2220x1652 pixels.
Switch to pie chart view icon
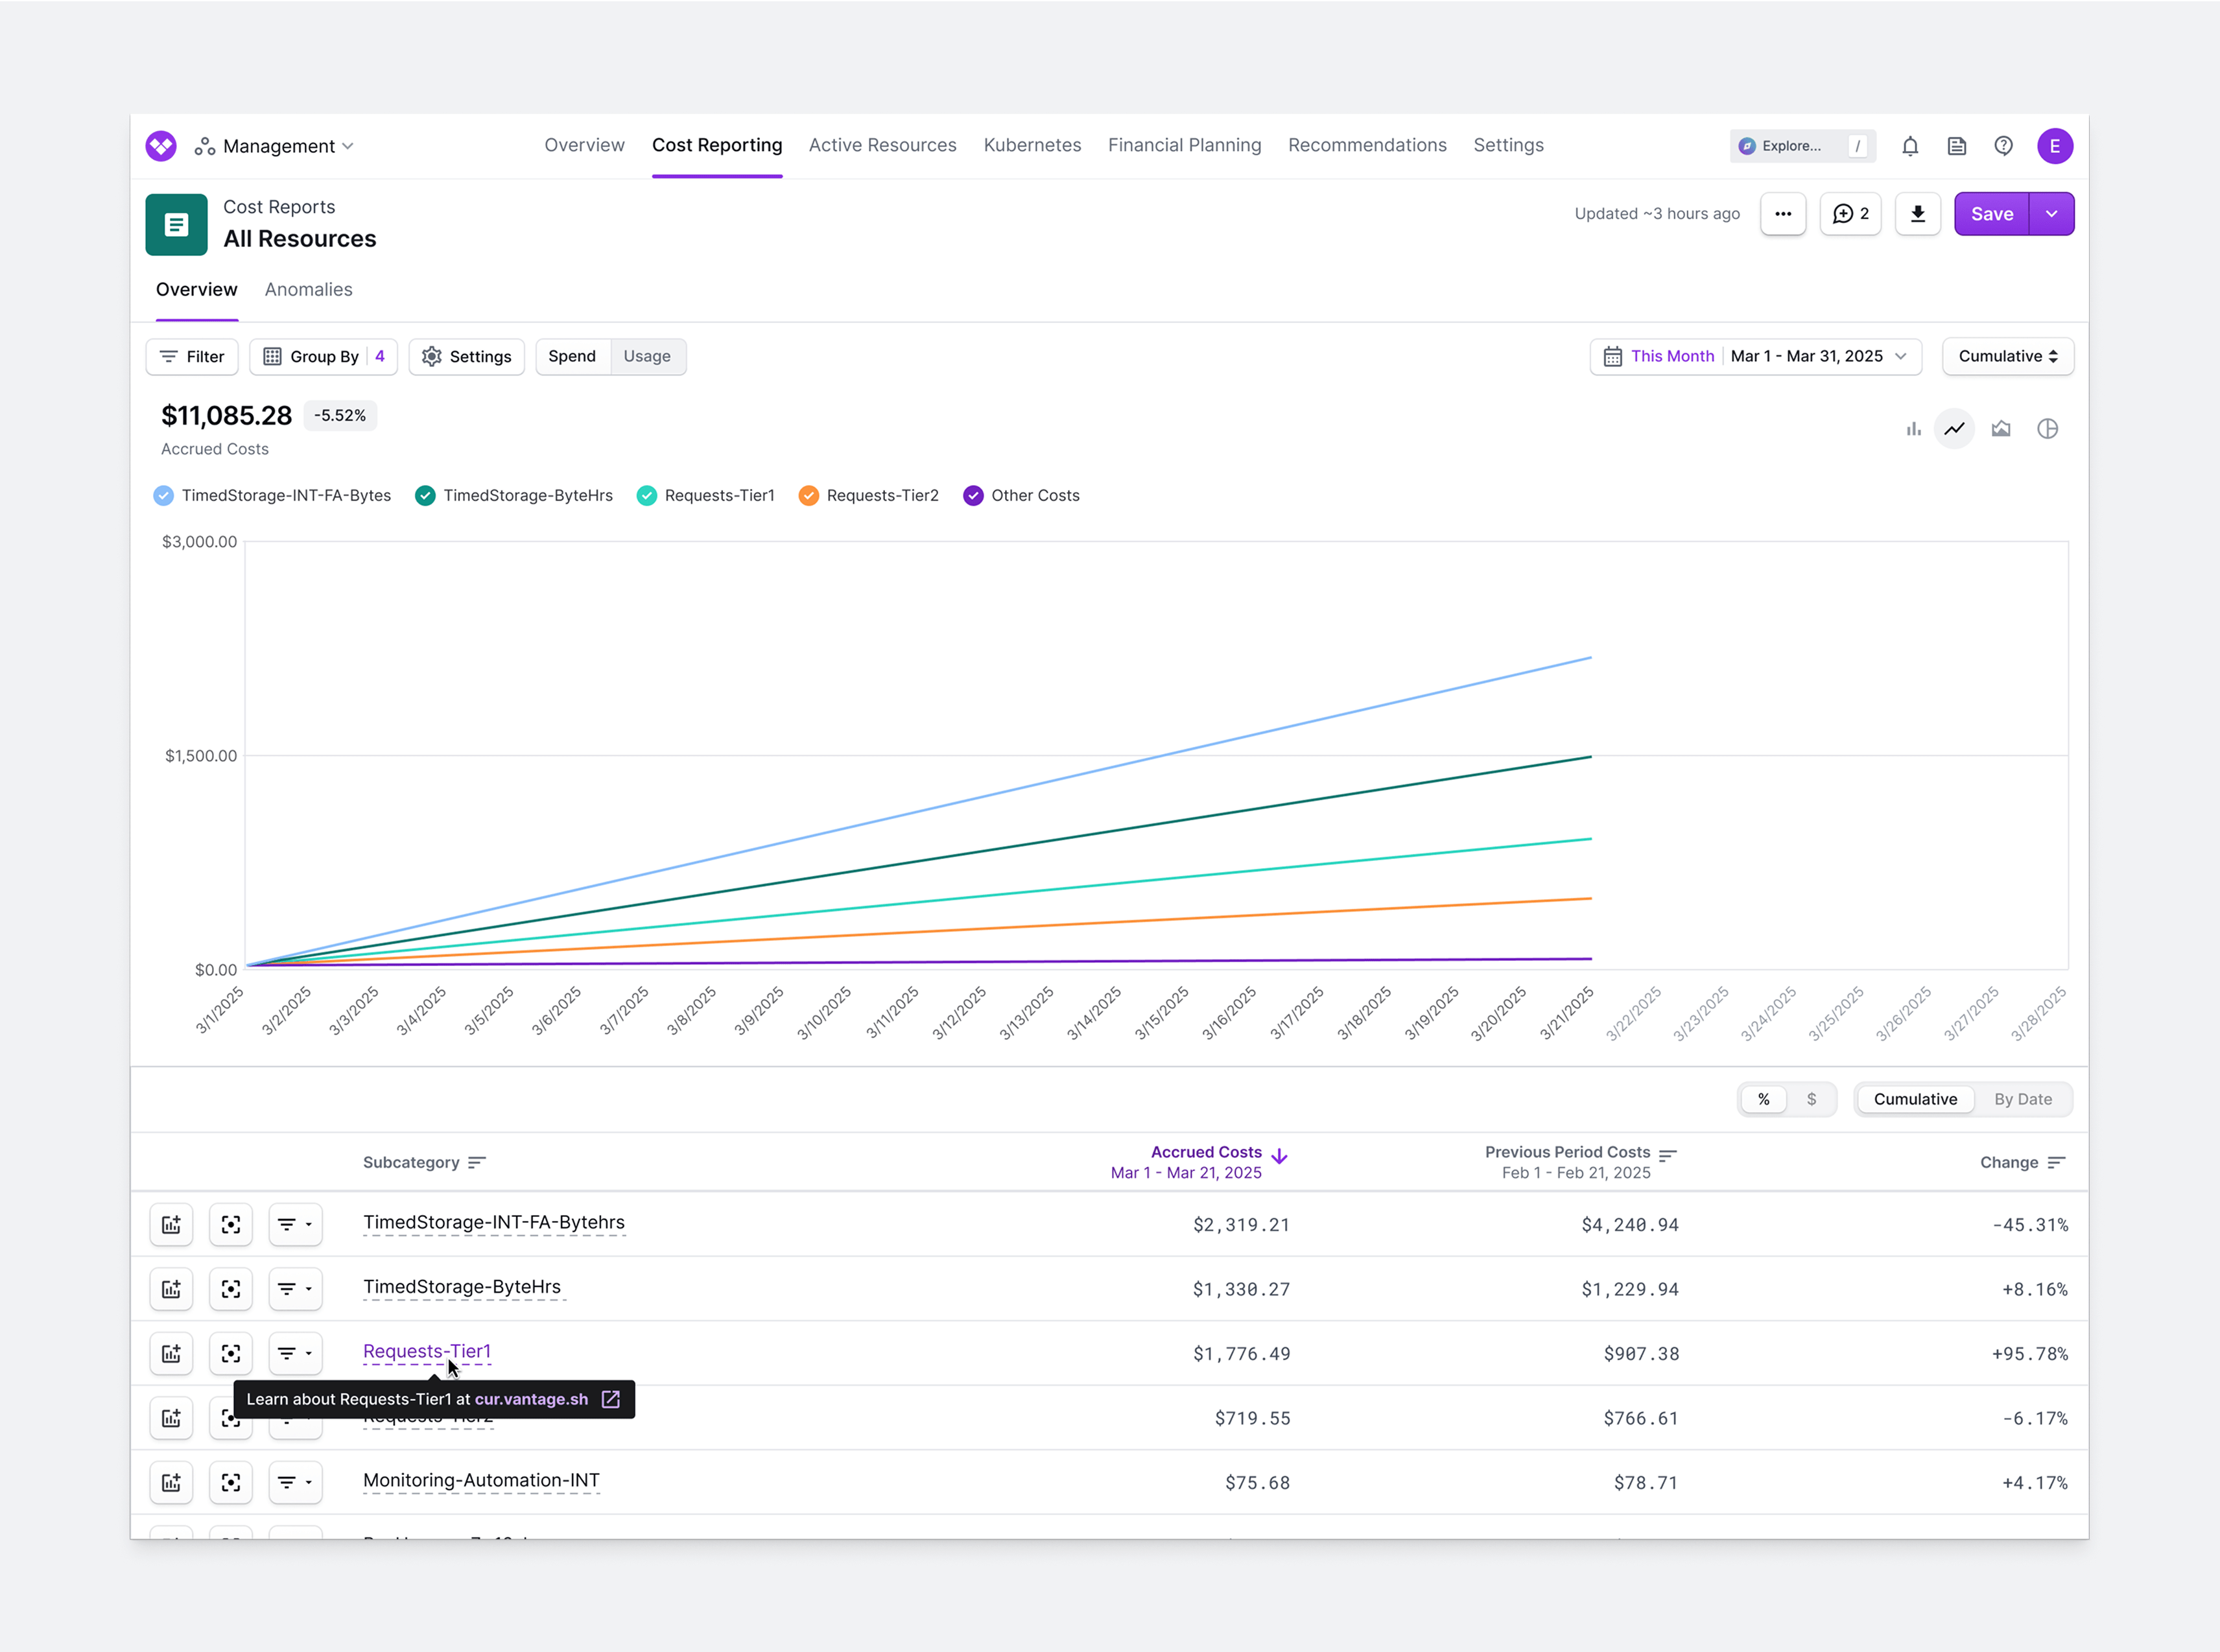click(2047, 429)
